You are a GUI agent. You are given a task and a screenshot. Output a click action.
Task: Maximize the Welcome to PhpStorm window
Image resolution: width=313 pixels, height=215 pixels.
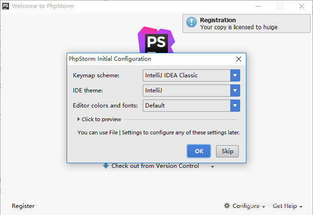[x=279, y=6]
